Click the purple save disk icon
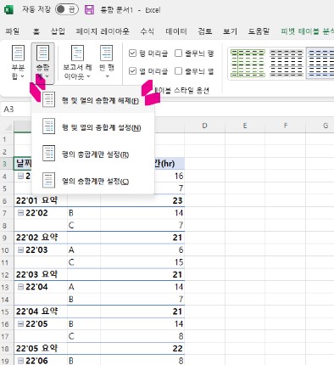 [x=90, y=10]
